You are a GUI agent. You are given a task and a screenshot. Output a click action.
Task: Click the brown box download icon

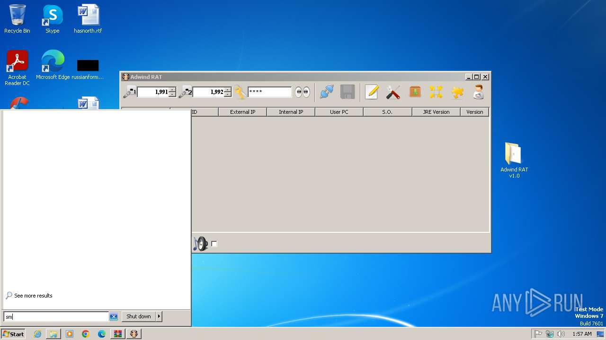coord(415,92)
